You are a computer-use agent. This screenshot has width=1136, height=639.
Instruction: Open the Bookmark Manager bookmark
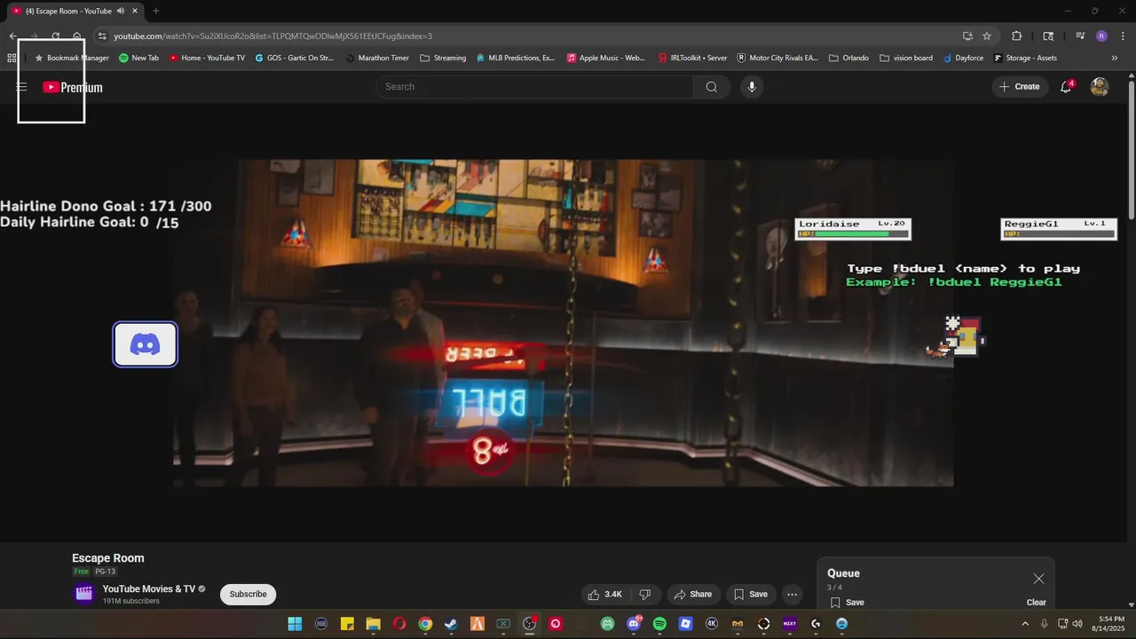pyautogui.click(x=71, y=58)
